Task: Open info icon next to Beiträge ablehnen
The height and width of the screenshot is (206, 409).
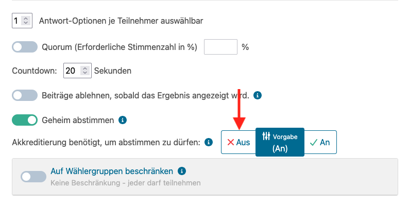Action: point(258,95)
